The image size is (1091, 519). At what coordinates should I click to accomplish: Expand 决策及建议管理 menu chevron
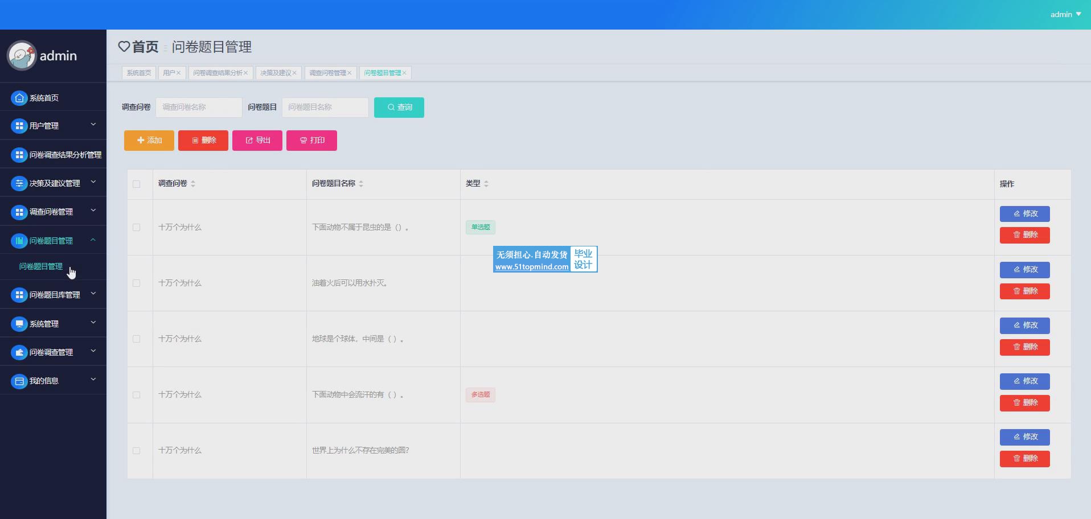click(93, 182)
